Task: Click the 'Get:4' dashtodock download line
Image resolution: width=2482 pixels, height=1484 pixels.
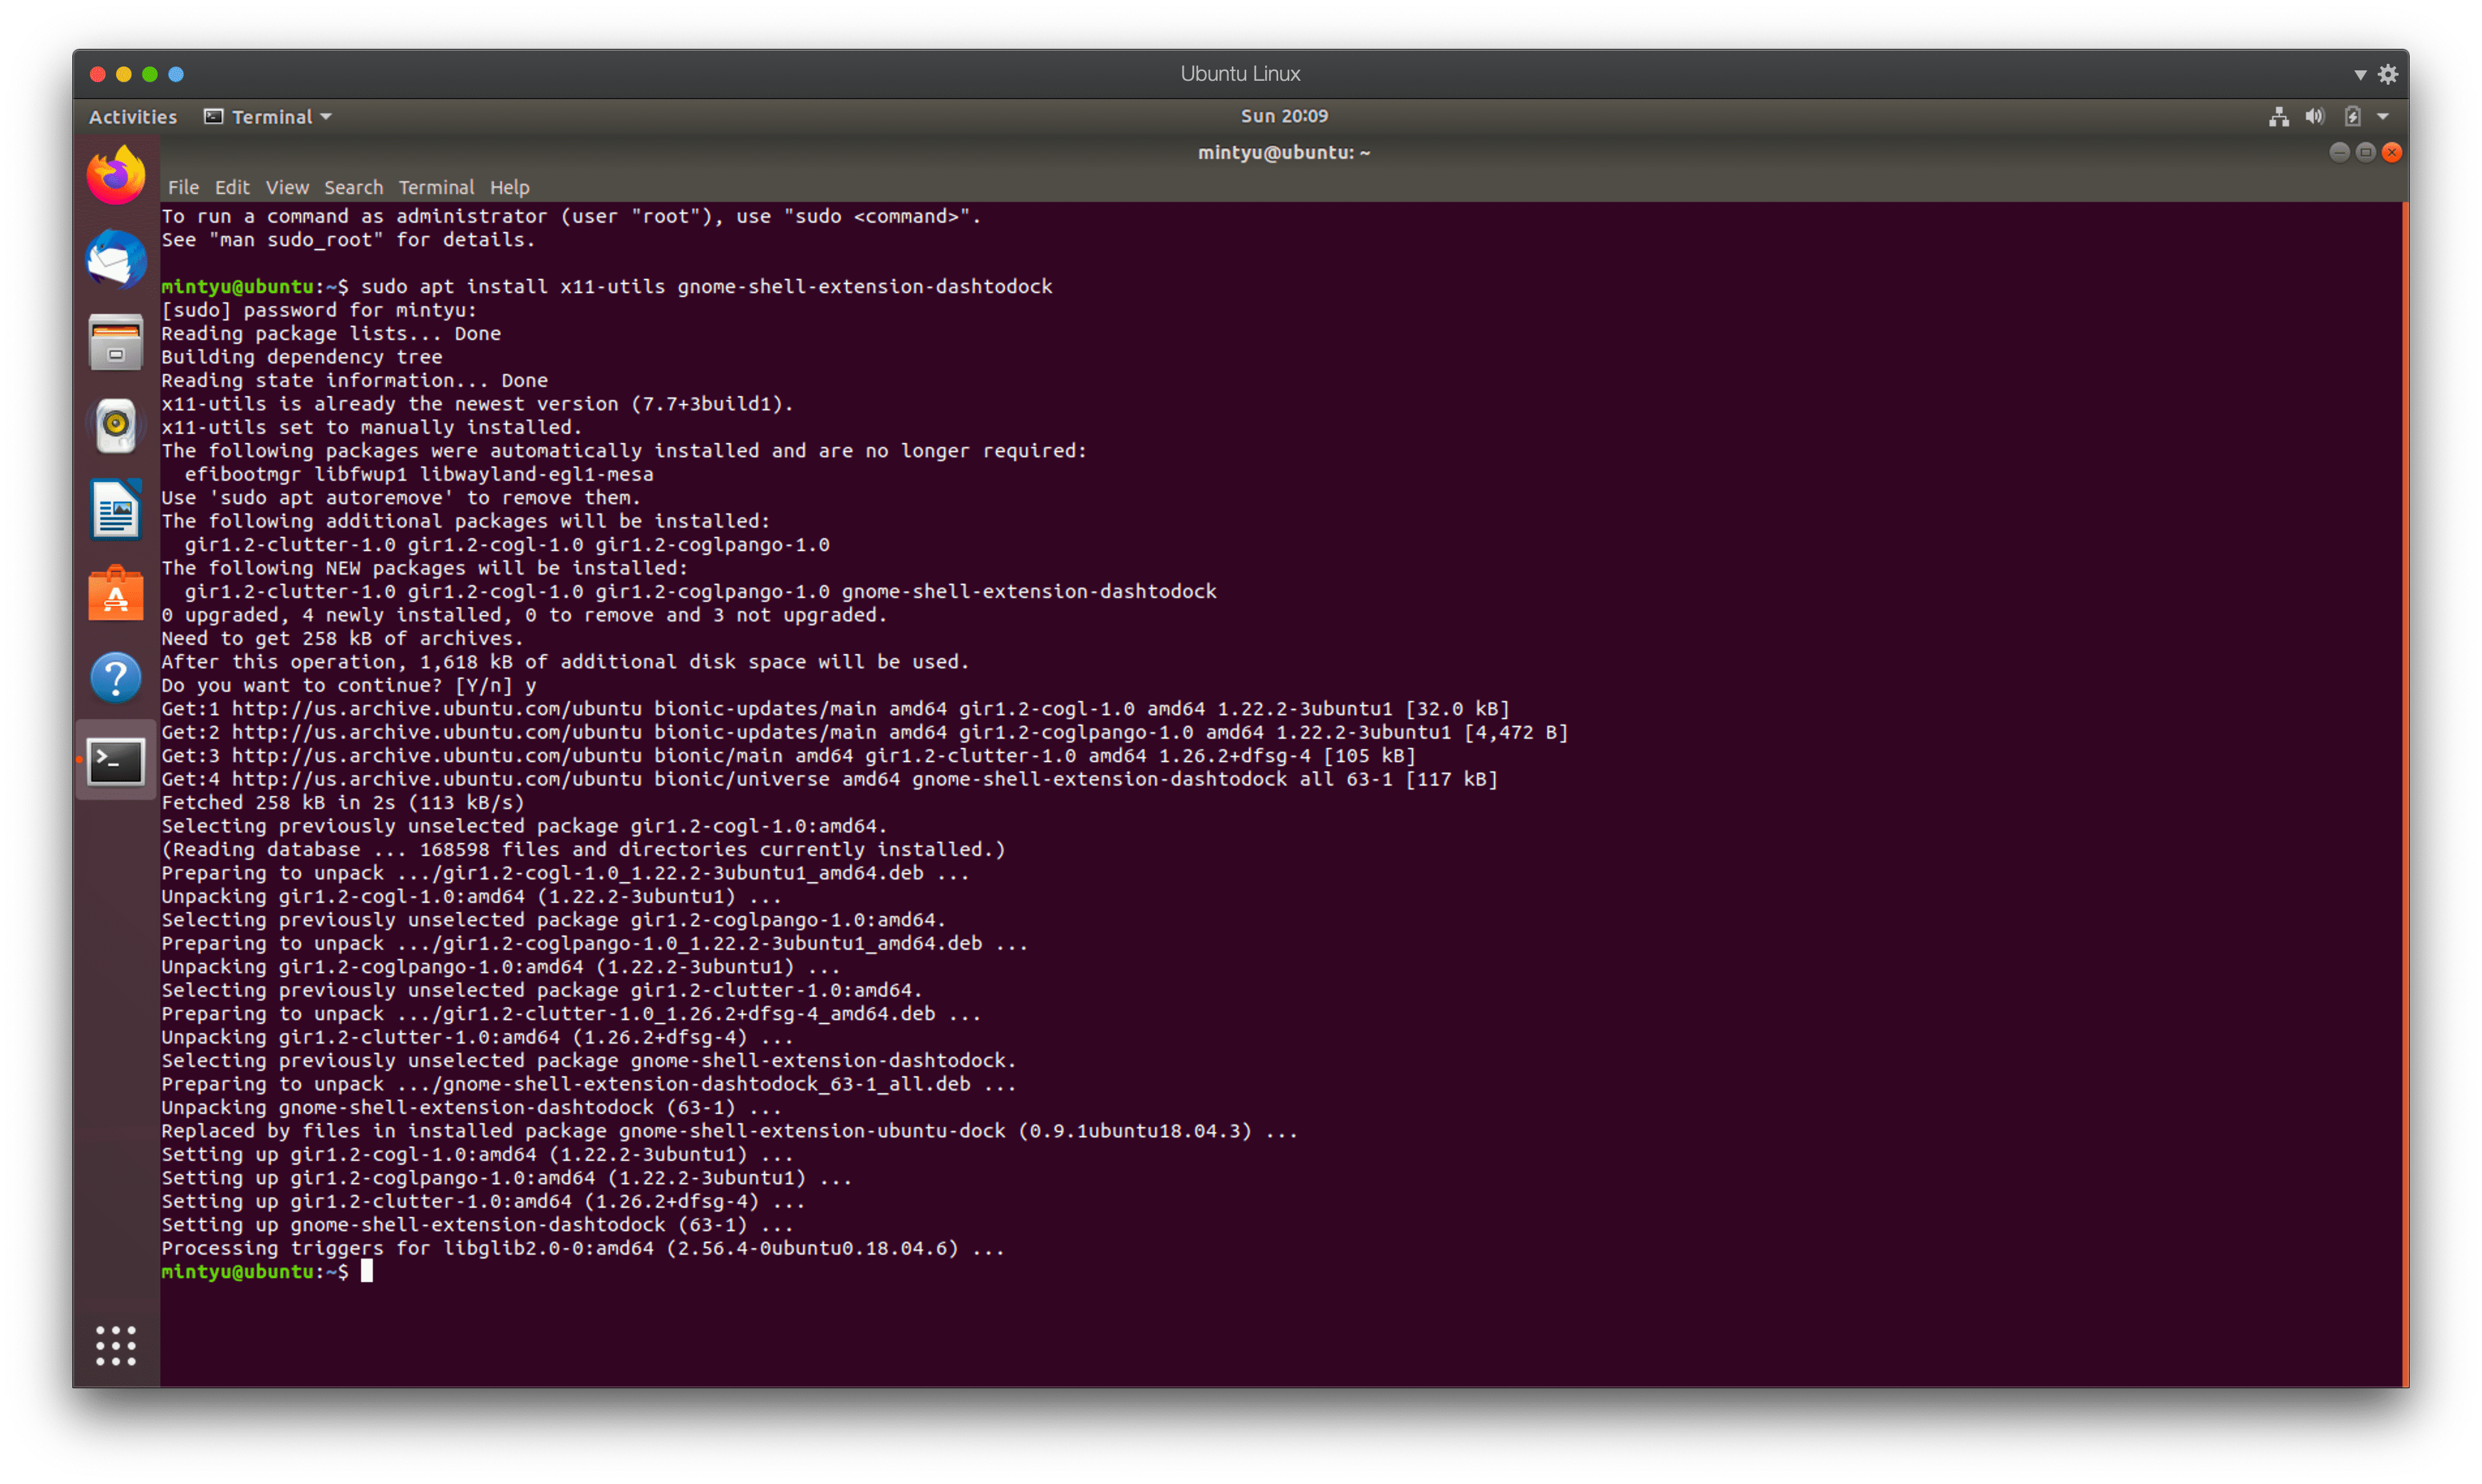Action: pos(829,779)
